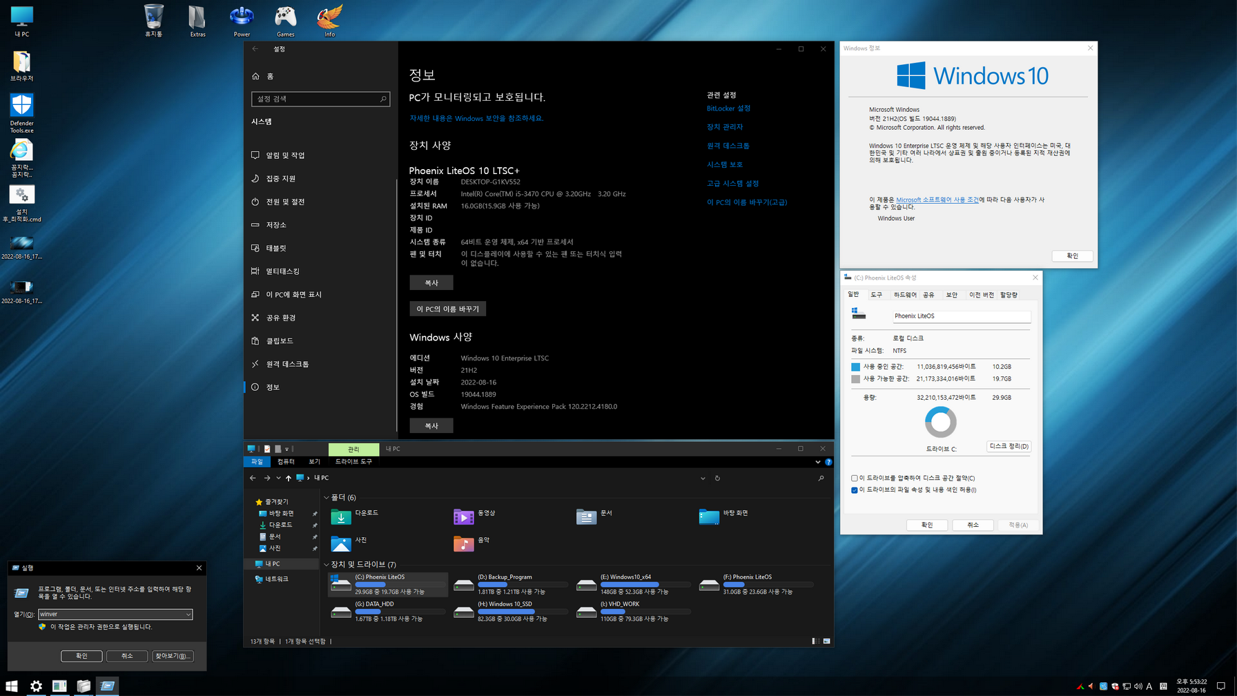The image size is (1237, 696).
Task: Open the Windows Start button
Action: click(12, 686)
